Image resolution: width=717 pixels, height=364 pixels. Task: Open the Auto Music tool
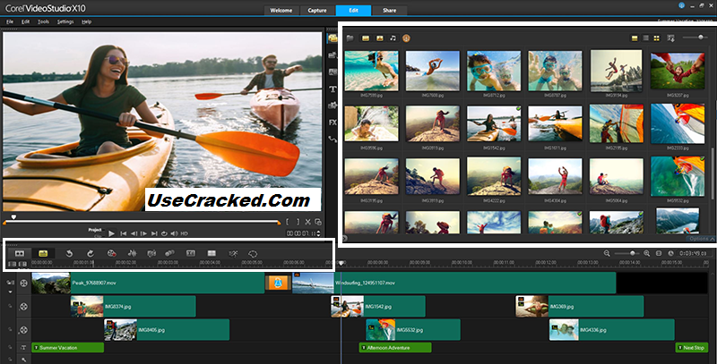point(151,253)
